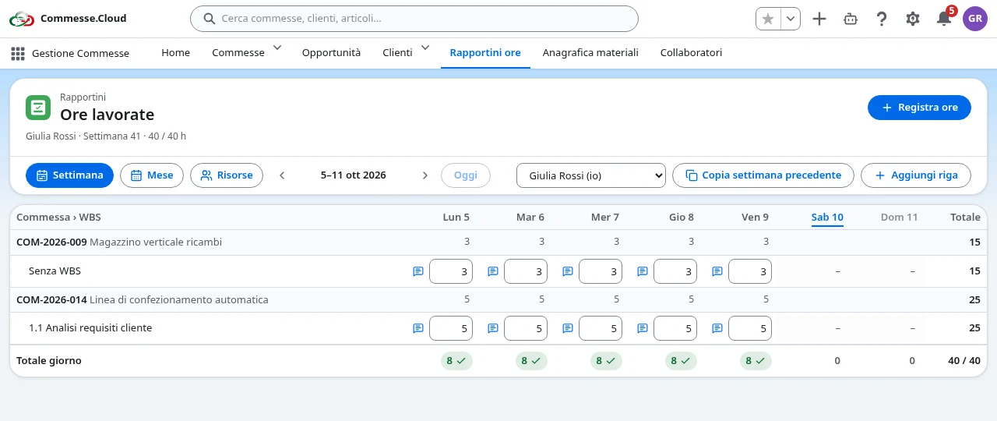The width and height of the screenshot is (997, 421).
Task: Switch to Risorse view
Action: point(227,175)
